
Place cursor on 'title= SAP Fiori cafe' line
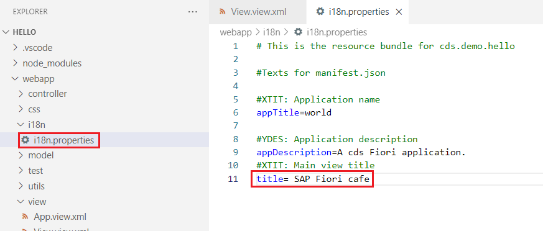313,179
